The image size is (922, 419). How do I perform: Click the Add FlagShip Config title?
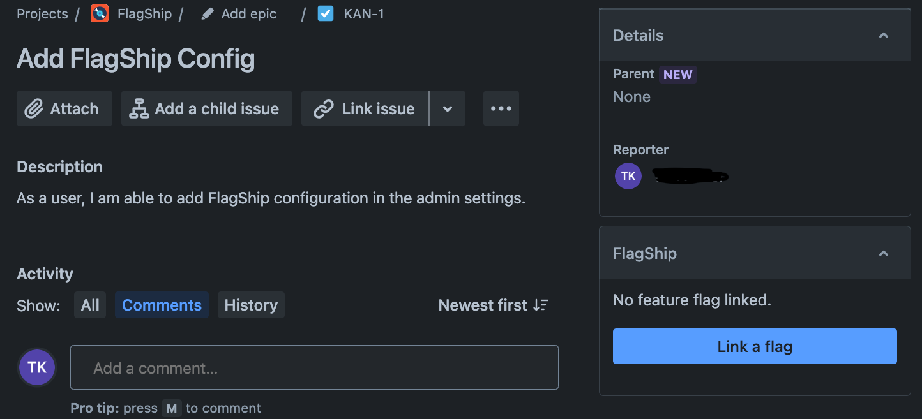tap(135, 59)
